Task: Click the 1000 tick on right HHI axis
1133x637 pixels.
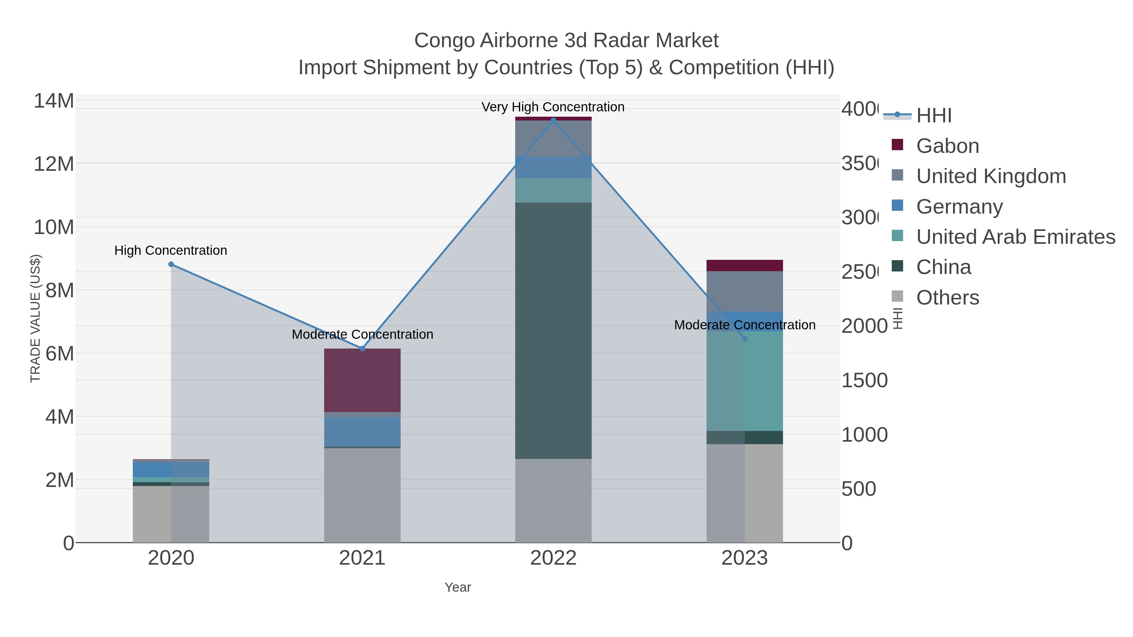Action: tap(864, 435)
